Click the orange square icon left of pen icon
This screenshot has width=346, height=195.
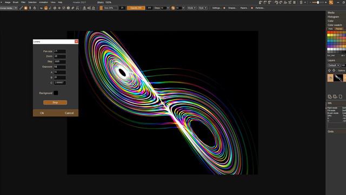click(x=46, y=8)
